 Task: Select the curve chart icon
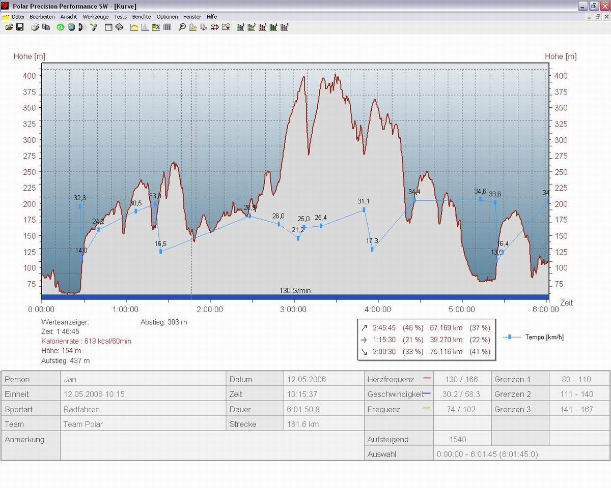134,27
